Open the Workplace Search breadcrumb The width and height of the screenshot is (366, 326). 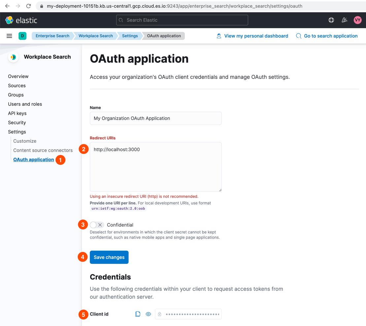coord(95,36)
